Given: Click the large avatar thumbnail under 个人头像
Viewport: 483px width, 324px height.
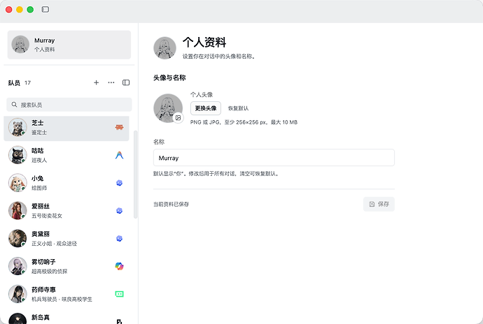Looking at the screenshot, I should pos(168,108).
